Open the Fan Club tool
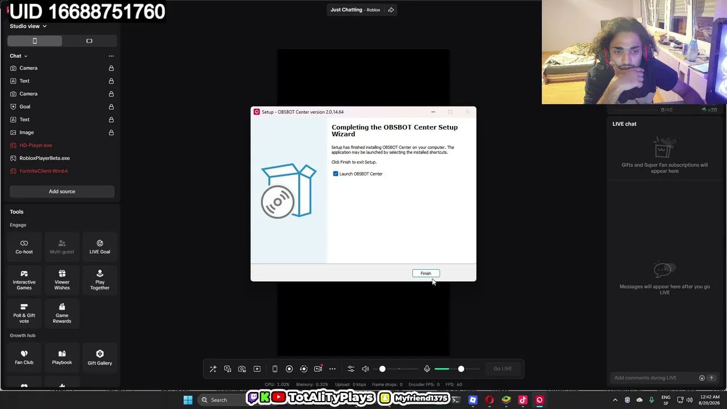 pos(24,357)
